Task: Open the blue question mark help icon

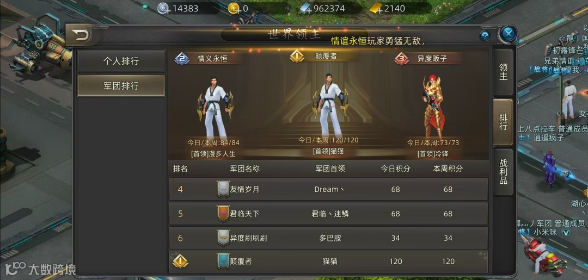Action: point(485,36)
